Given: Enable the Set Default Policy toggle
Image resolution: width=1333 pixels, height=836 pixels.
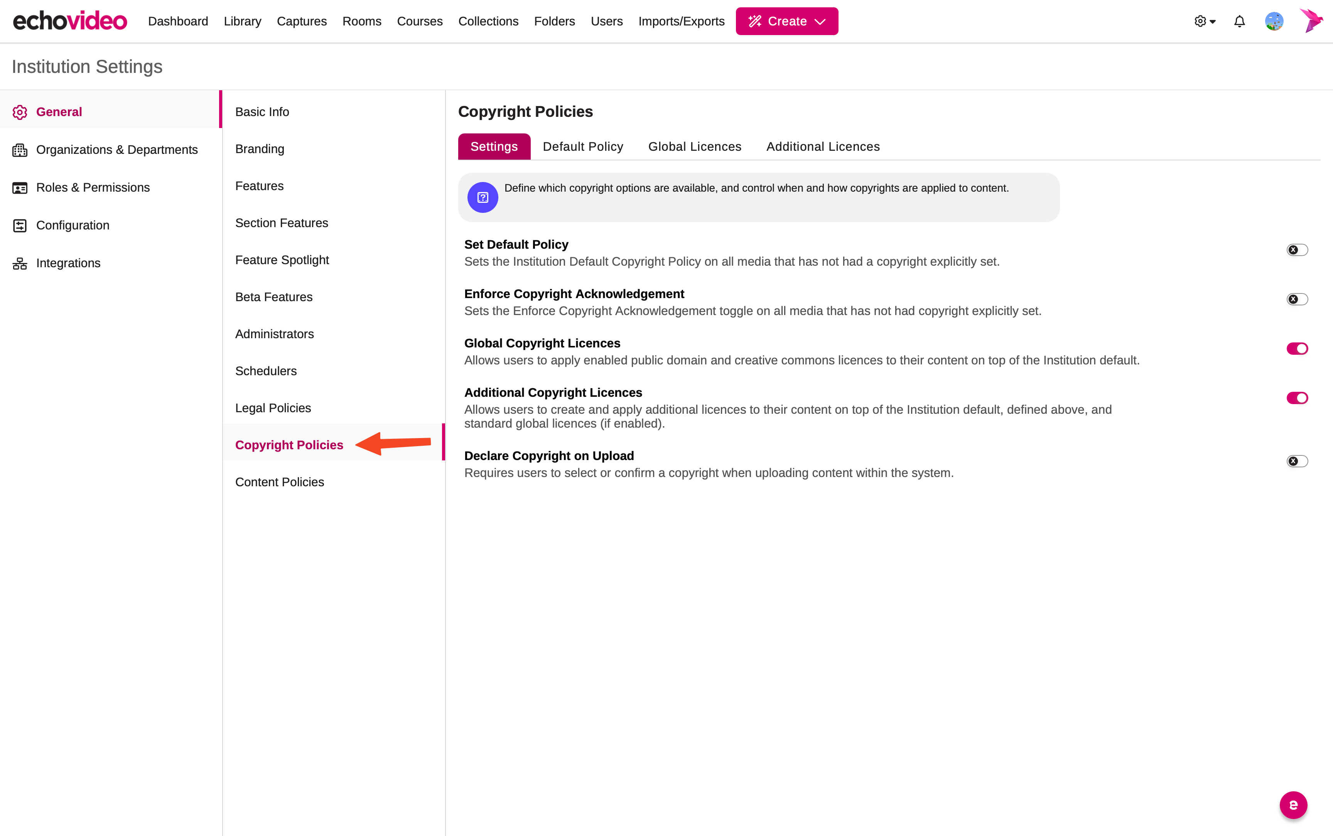Looking at the screenshot, I should click(1297, 250).
